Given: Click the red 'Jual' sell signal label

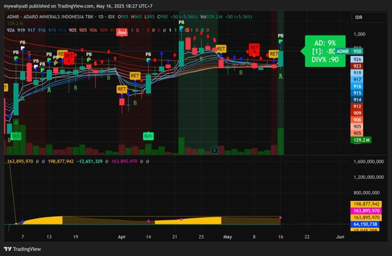Looking at the screenshot, I should click(122, 32).
